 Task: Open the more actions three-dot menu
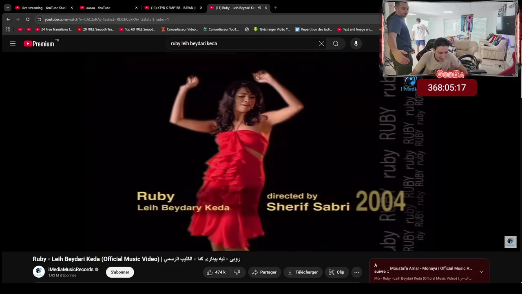(x=356, y=272)
